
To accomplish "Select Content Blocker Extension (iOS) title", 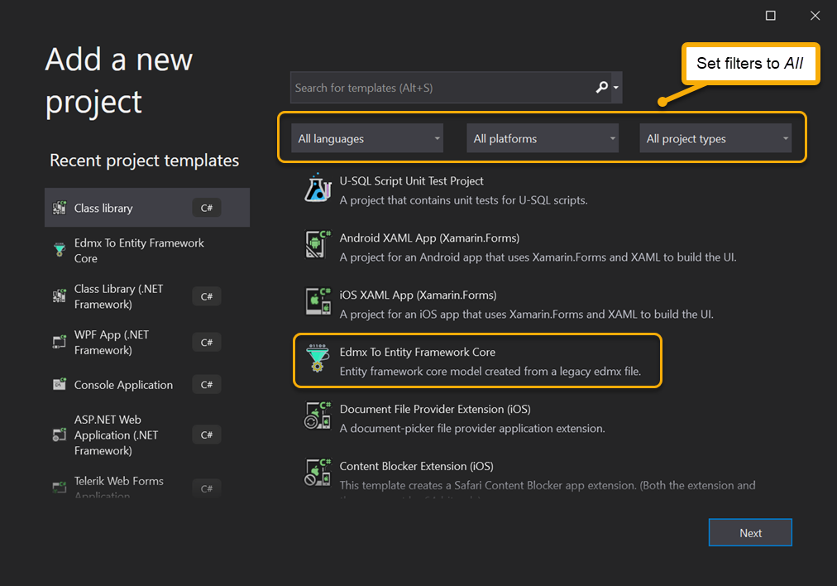I will tap(416, 466).
